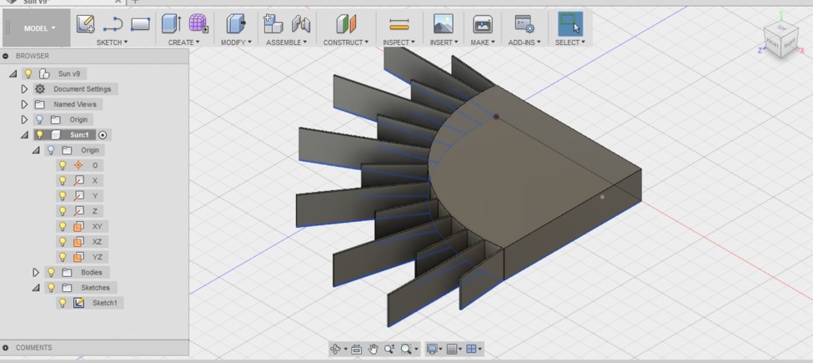Click the New Component assemble icon
This screenshot has width=813, height=363.
(x=273, y=24)
